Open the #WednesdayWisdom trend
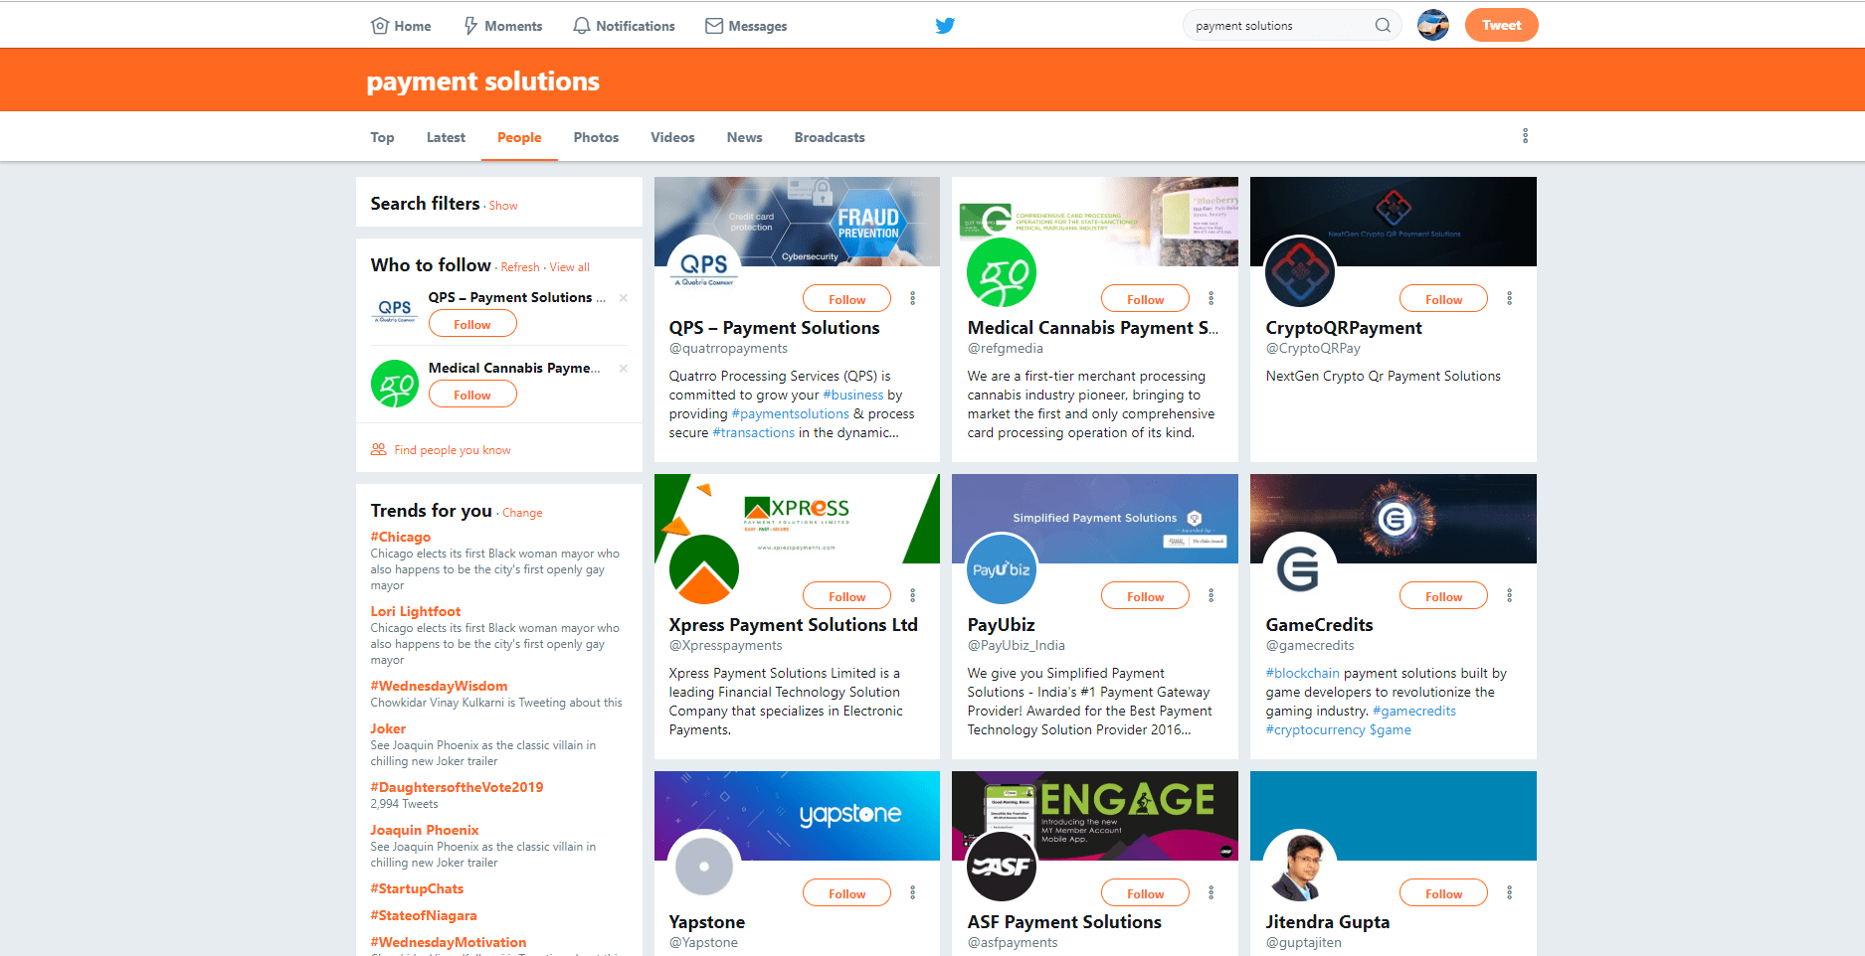 (439, 686)
